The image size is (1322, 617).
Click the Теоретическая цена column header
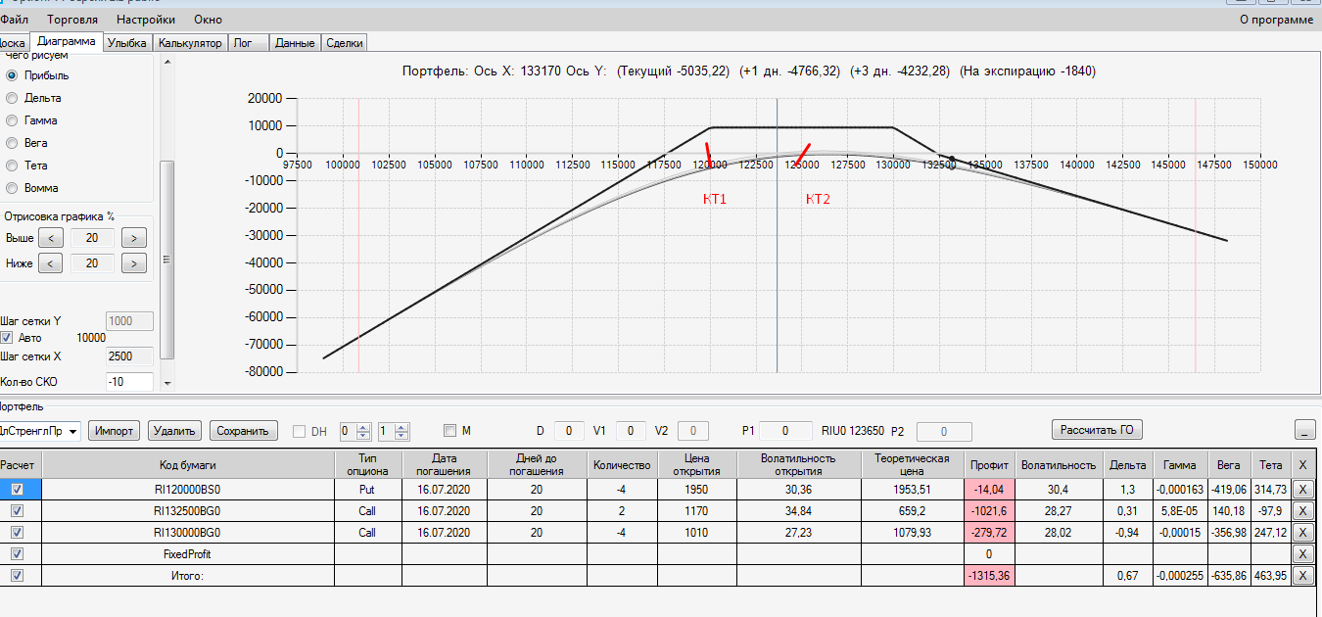tap(913, 464)
